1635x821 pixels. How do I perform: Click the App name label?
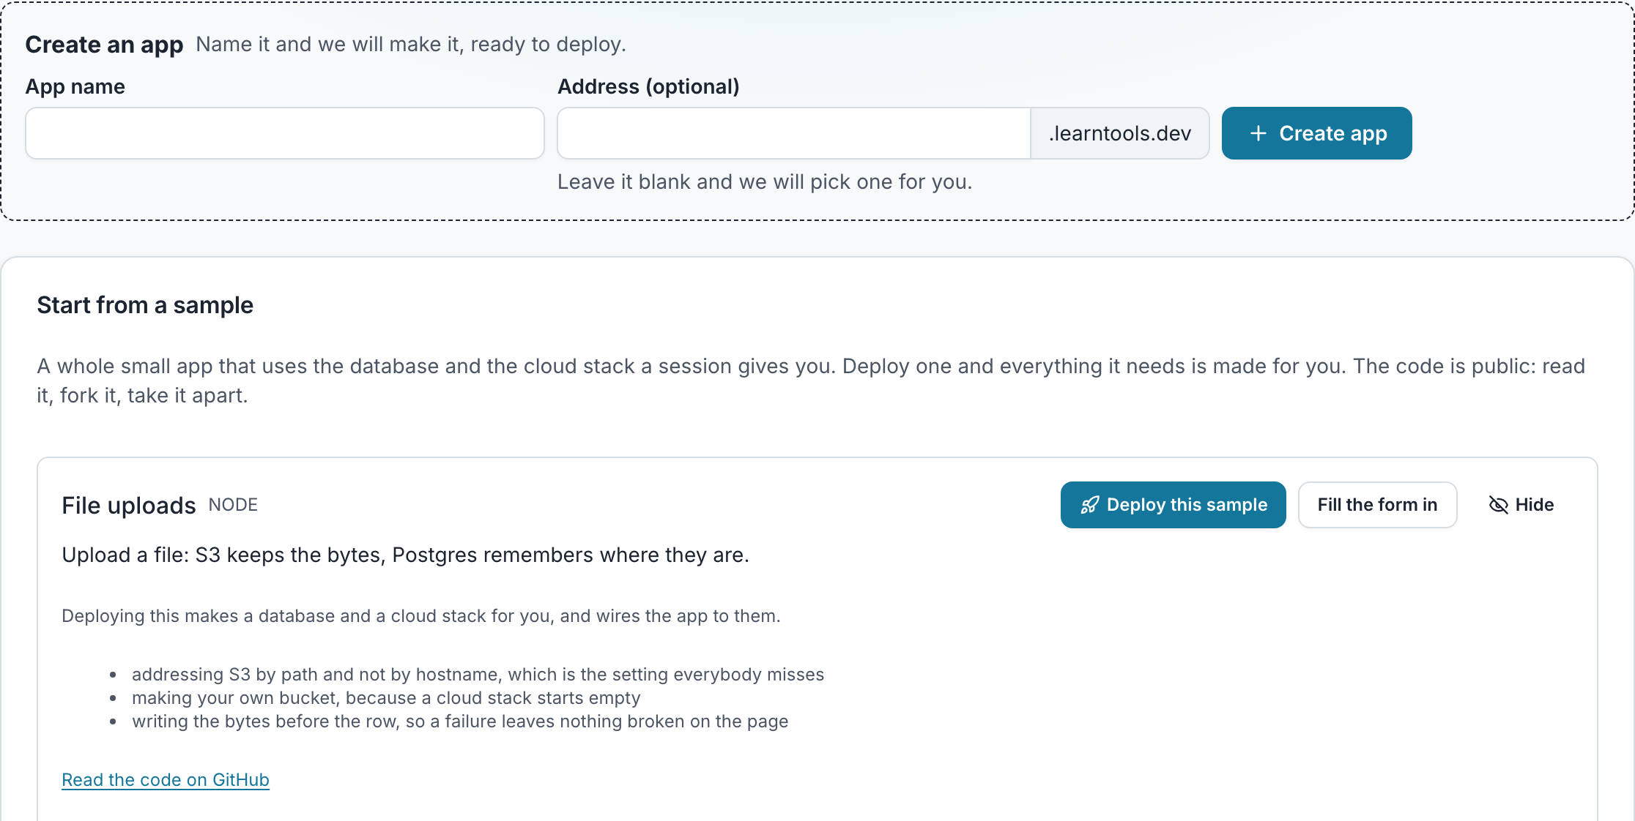75,86
